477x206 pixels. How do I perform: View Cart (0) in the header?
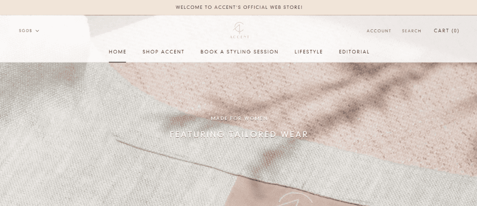tap(447, 31)
